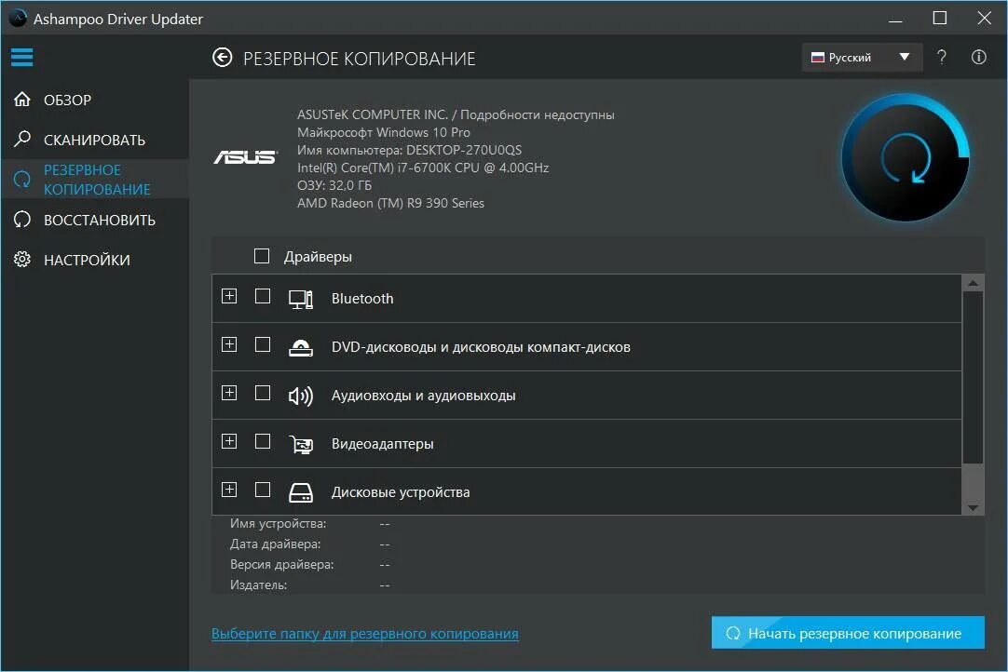
Task: Go to СКАНИРОВАТЬ section
Action: [x=95, y=140]
